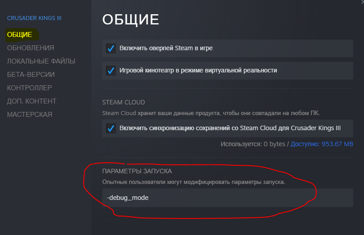
Task: Click the Steam Cloud sync option label text
Action: coord(230,128)
